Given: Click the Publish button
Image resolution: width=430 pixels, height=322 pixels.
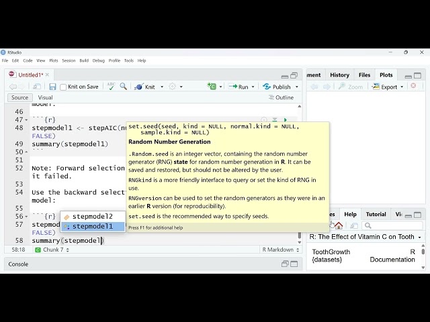Looking at the screenshot, I should coord(277,87).
